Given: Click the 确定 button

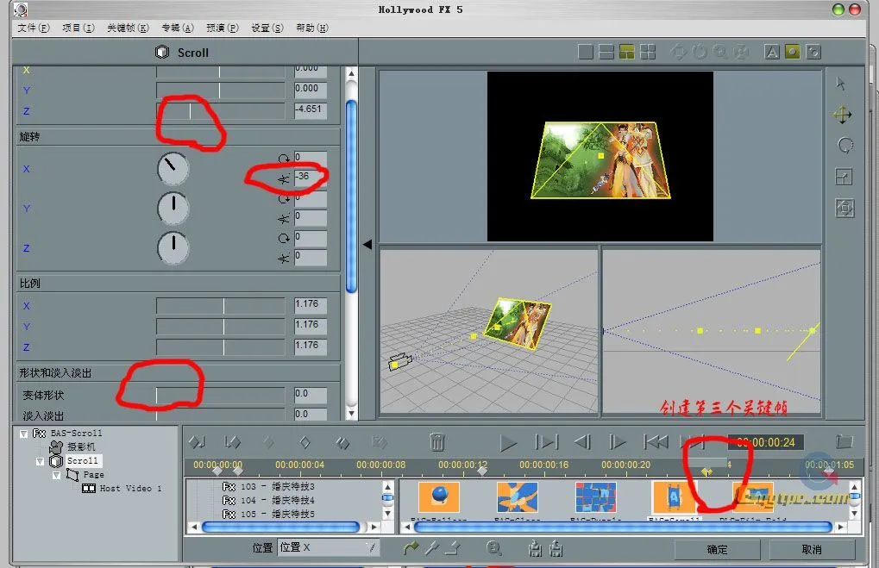Looking at the screenshot, I should coord(718,549).
